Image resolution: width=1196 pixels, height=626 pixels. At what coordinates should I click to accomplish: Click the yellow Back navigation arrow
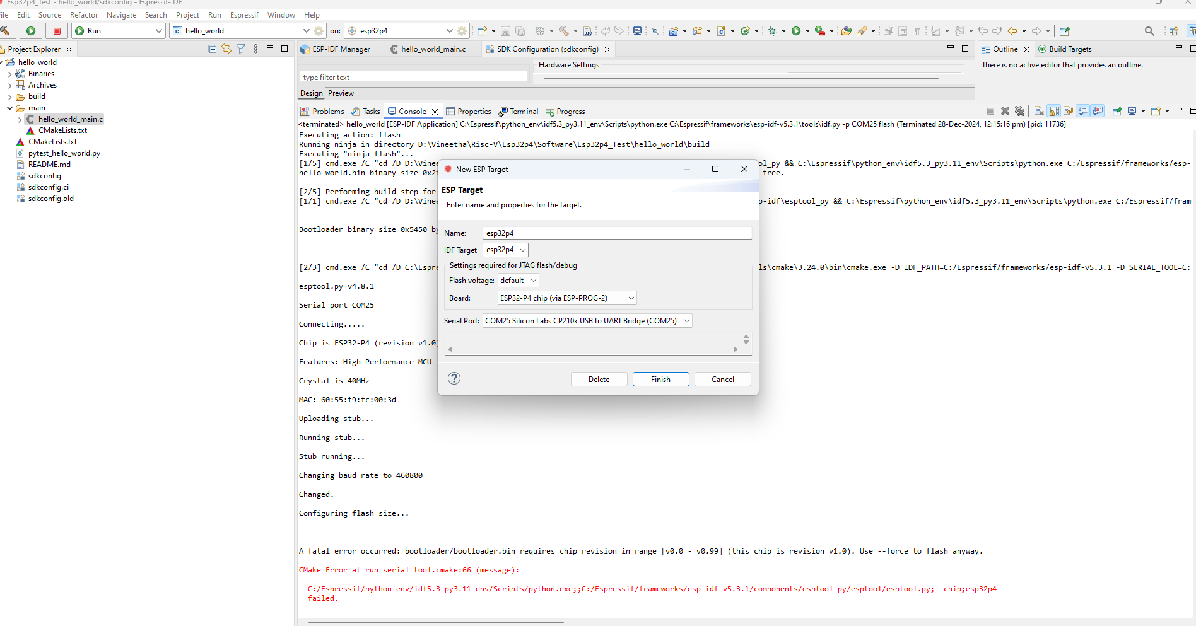click(1012, 30)
